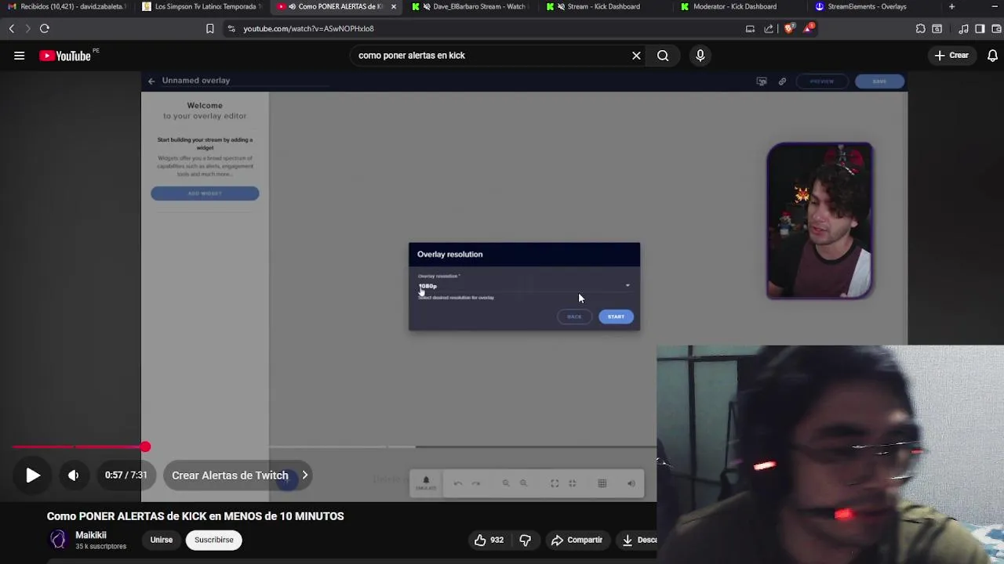The image size is (1004, 564).
Task: Open the extensions puzzle icon
Action: [x=920, y=28]
